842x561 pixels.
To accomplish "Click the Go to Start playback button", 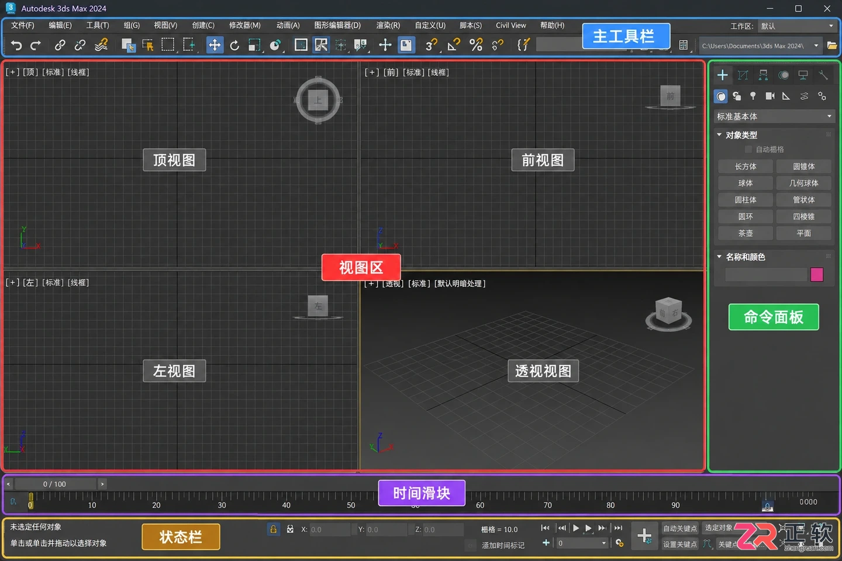I will pos(545,528).
